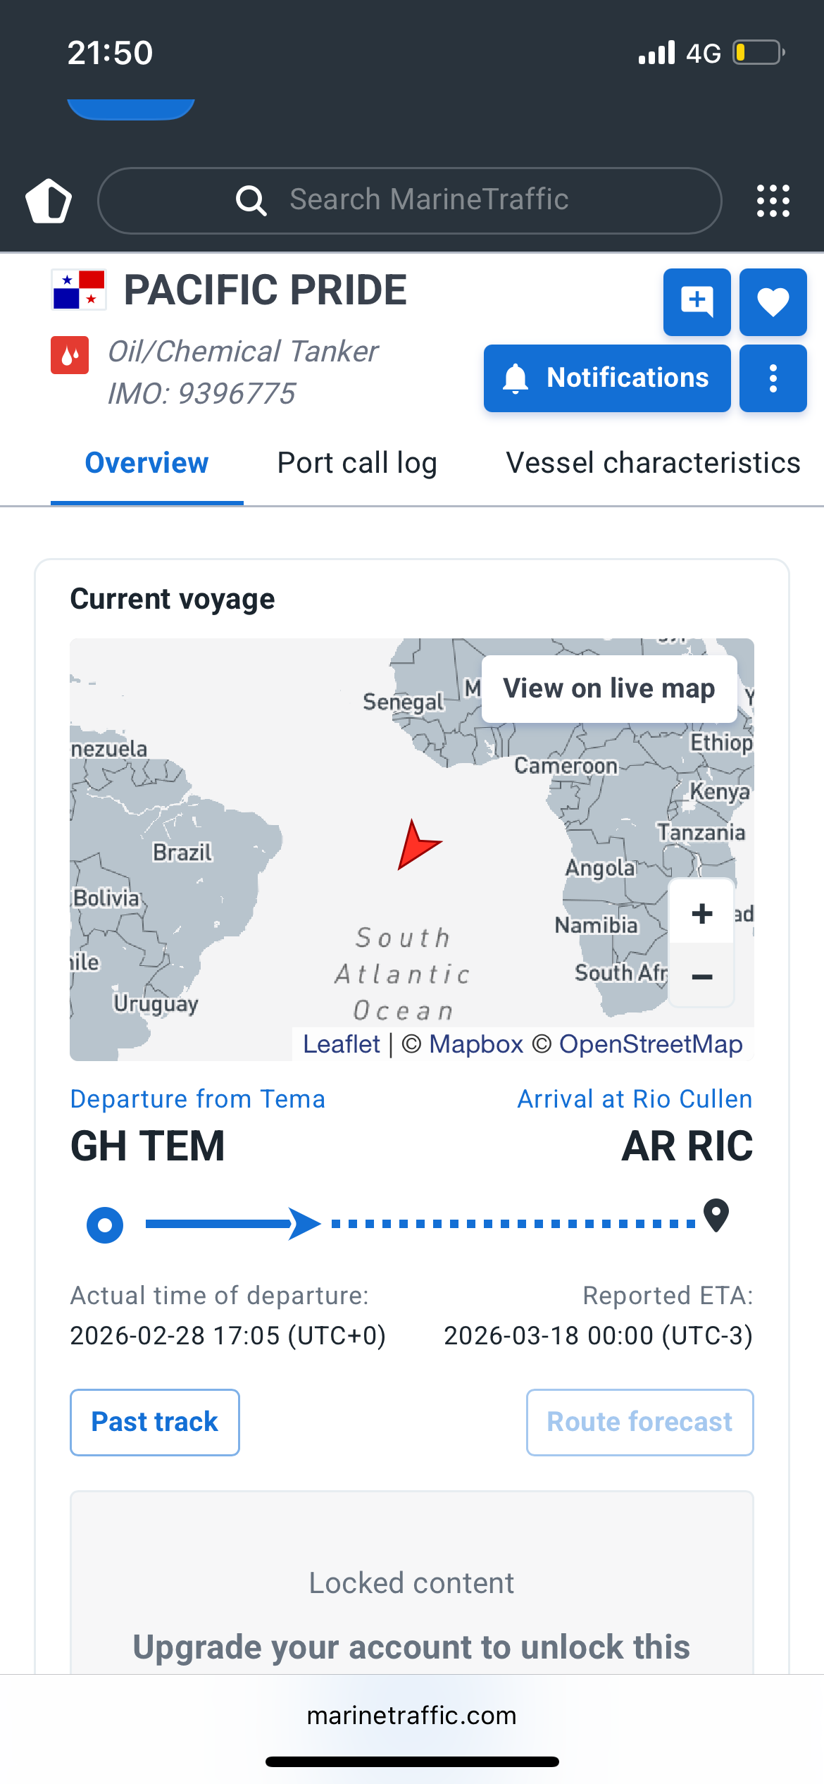Image resolution: width=824 pixels, height=1784 pixels.
Task: Click View on live map button
Action: click(x=608, y=688)
